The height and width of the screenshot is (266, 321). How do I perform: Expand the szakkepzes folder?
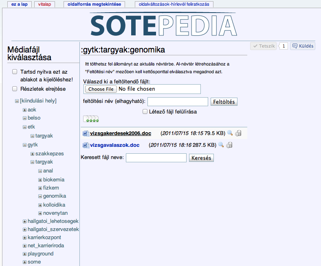click(x=32, y=154)
